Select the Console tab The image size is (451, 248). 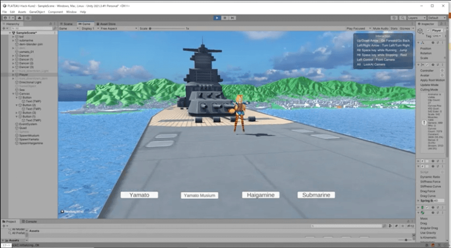point(30,222)
